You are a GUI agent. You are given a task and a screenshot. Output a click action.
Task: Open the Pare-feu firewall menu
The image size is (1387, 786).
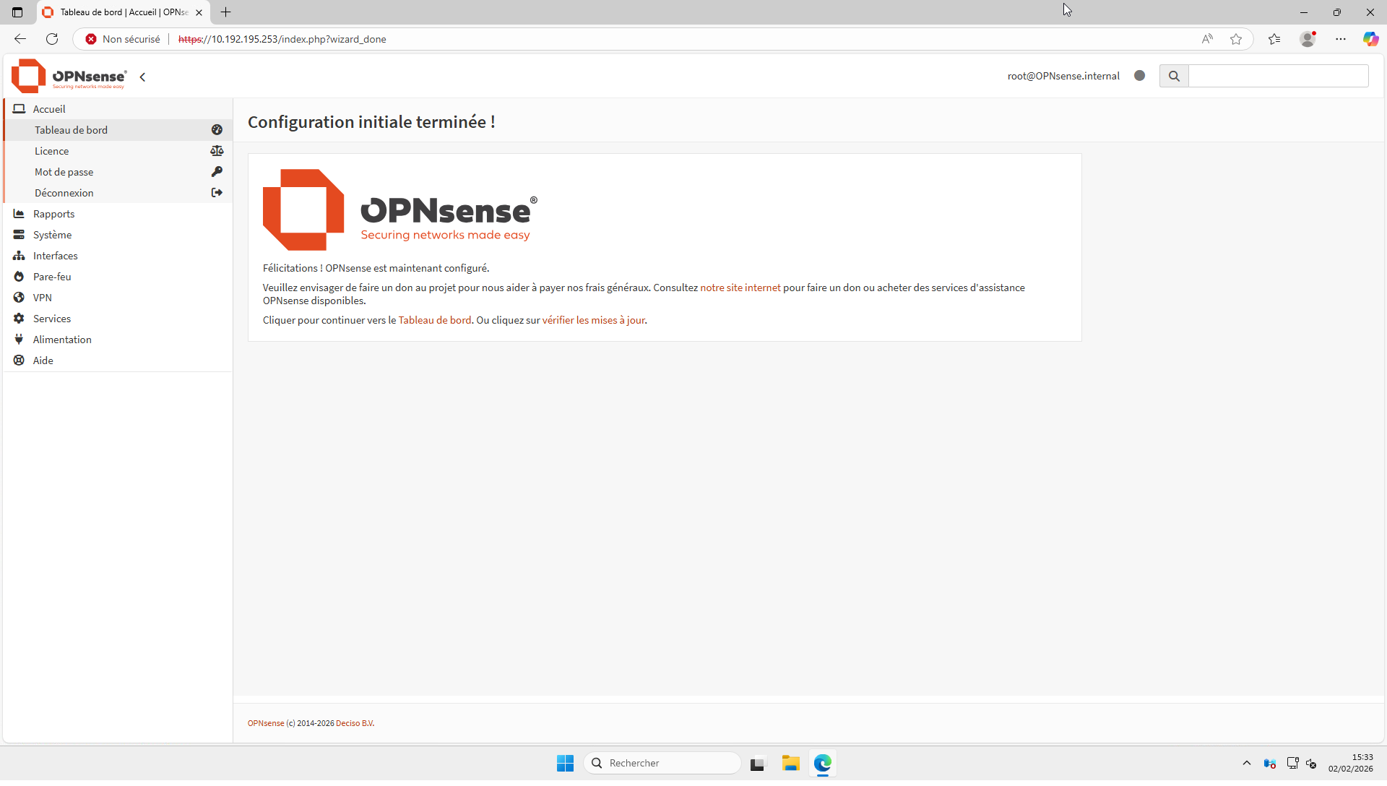coord(52,277)
